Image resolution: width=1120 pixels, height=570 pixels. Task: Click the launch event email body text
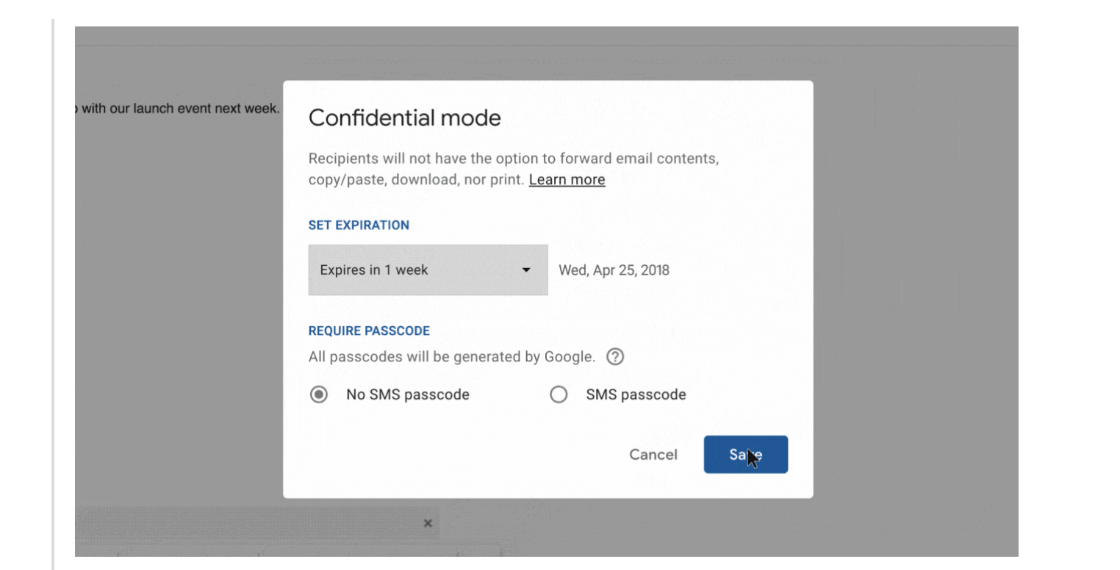click(x=178, y=109)
